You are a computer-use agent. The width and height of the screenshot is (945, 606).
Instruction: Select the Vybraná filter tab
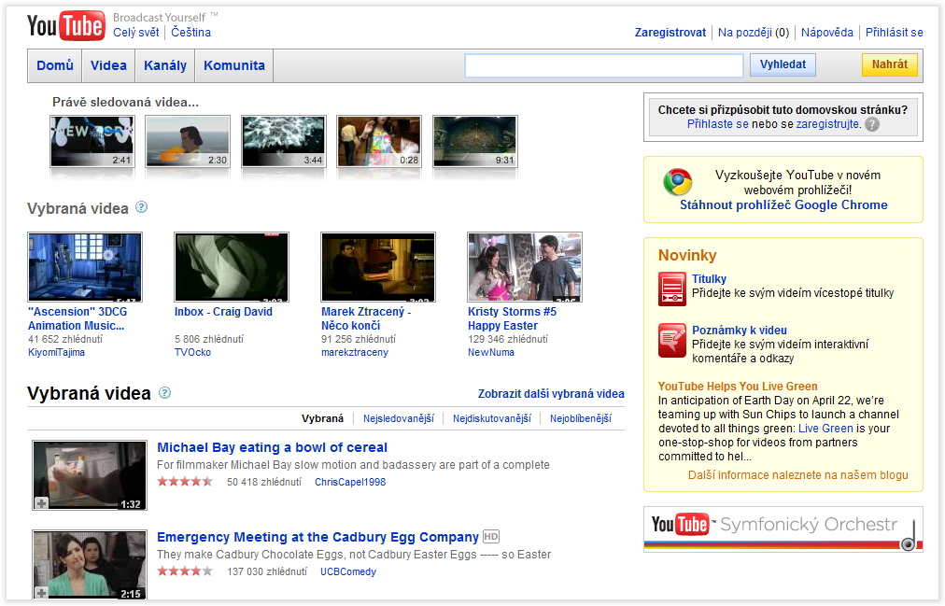322,418
